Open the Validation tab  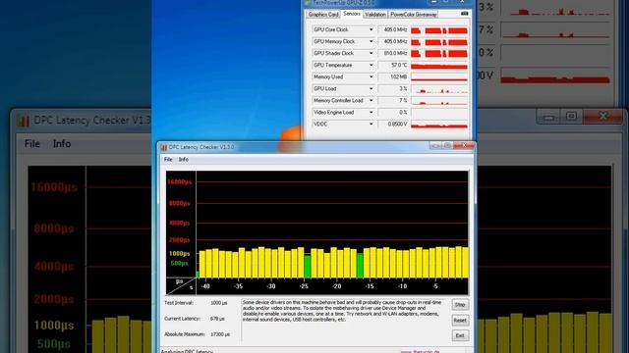[x=375, y=15]
